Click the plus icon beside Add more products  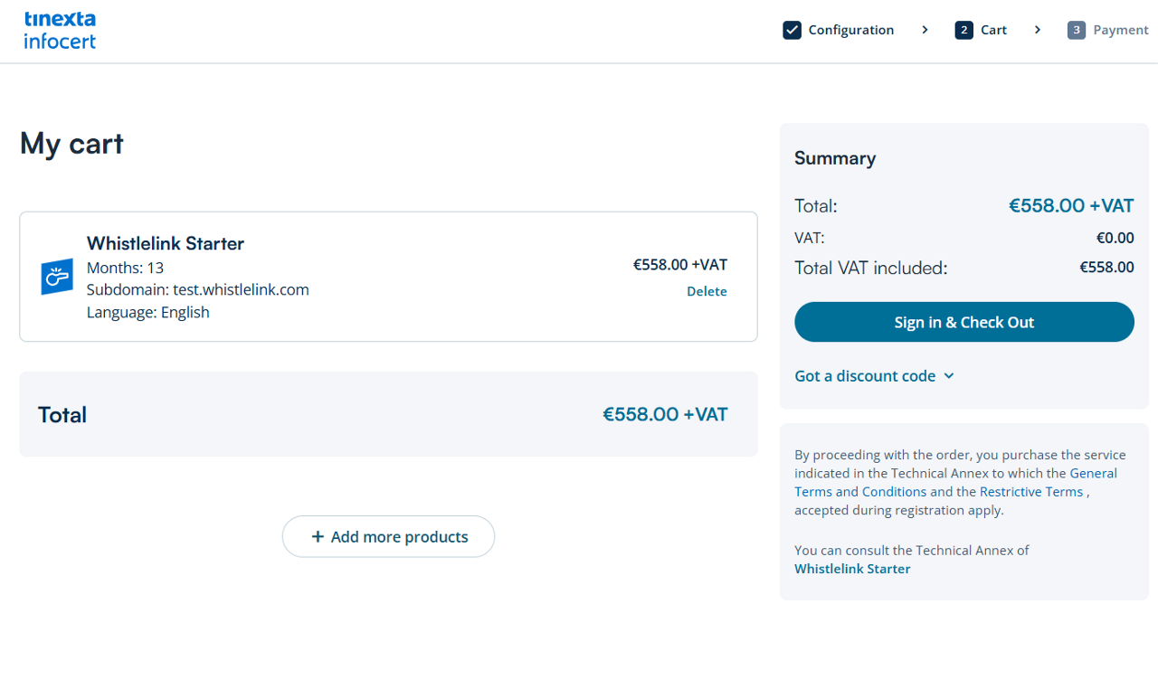click(318, 537)
